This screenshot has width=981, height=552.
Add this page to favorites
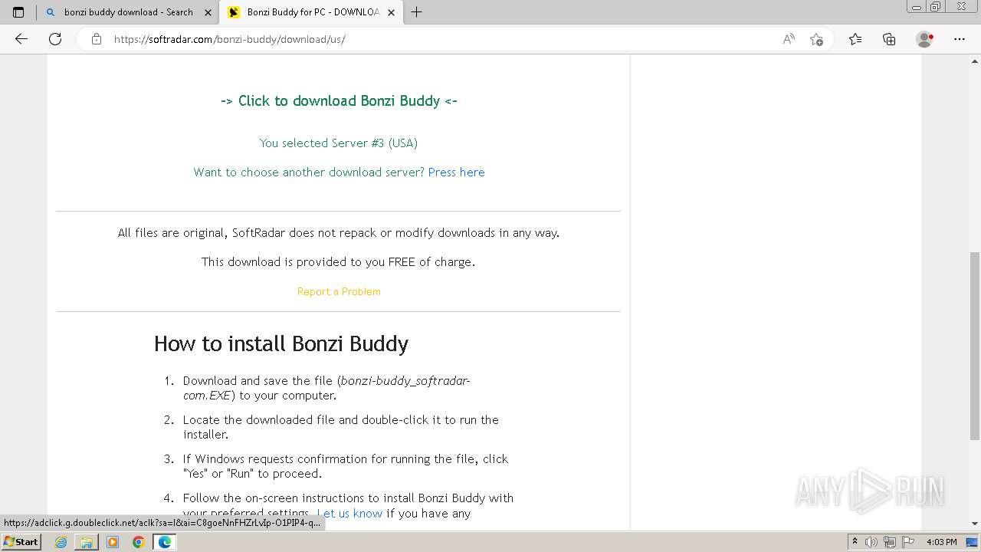pyautogui.click(x=816, y=39)
